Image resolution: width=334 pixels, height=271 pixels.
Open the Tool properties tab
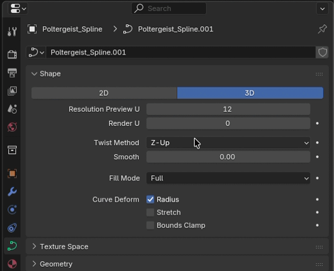tap(12, 31)
